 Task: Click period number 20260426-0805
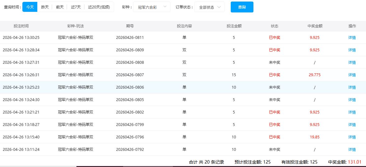[x=130, y=100]
